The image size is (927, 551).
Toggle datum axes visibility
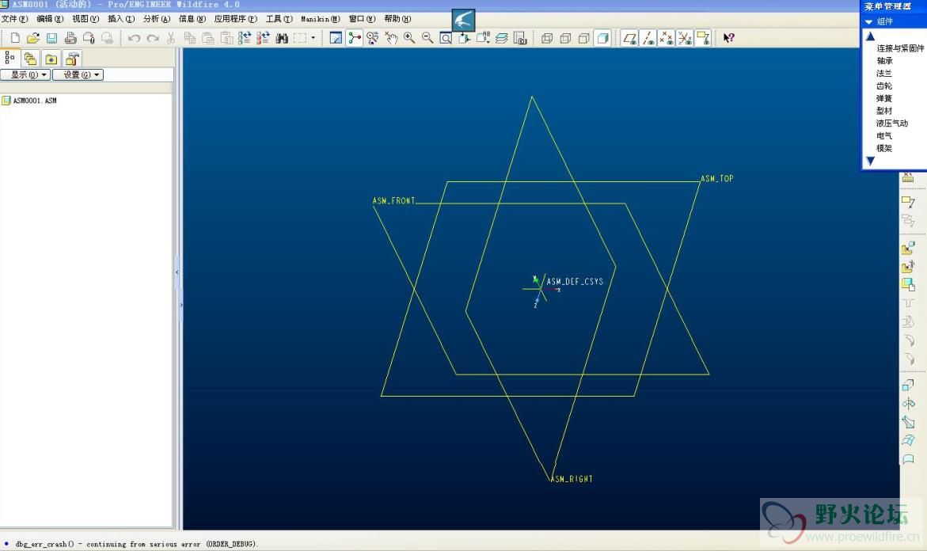coord(648,39)
